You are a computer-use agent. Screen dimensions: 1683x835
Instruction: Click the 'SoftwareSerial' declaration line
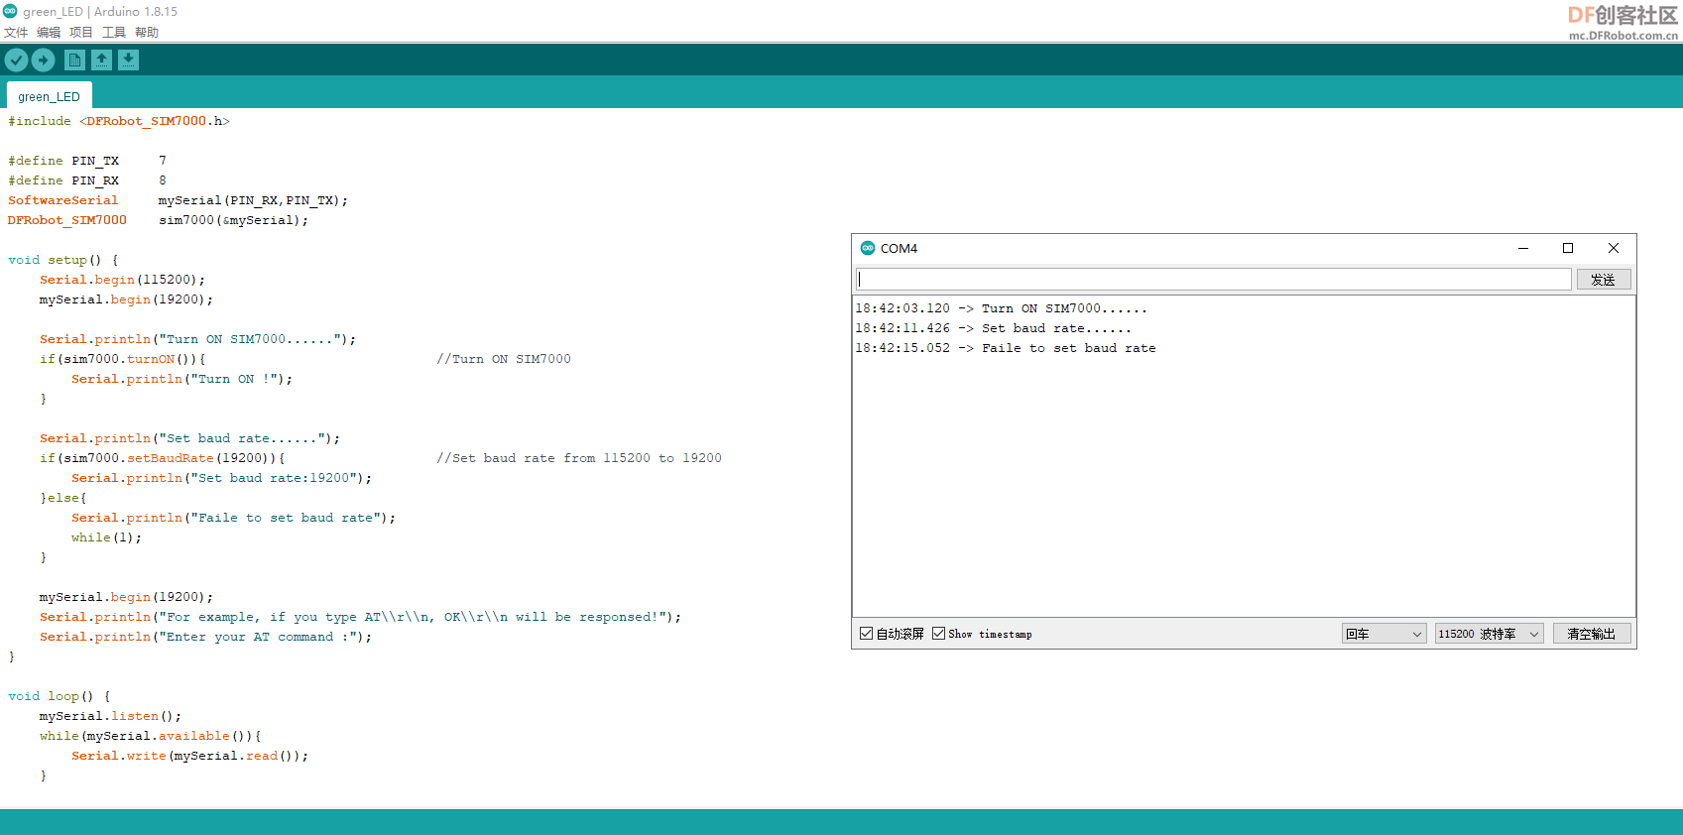[x=179, y=200]
